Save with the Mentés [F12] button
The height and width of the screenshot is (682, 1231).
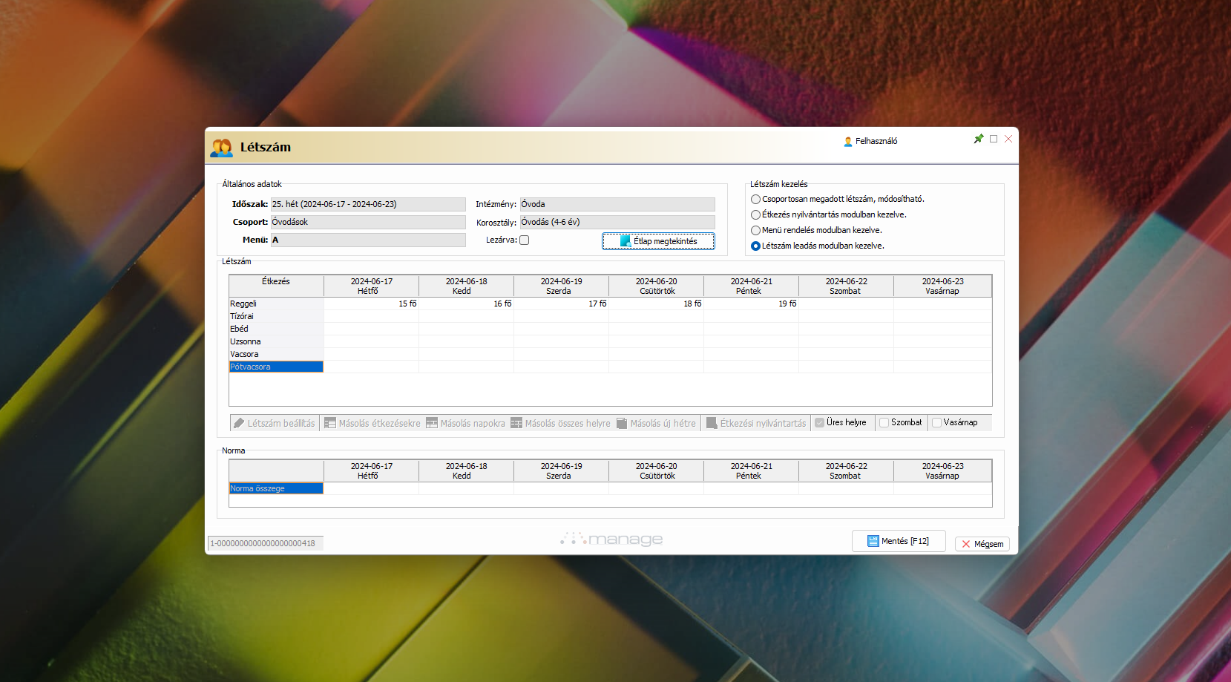click(x=898, y=541)
